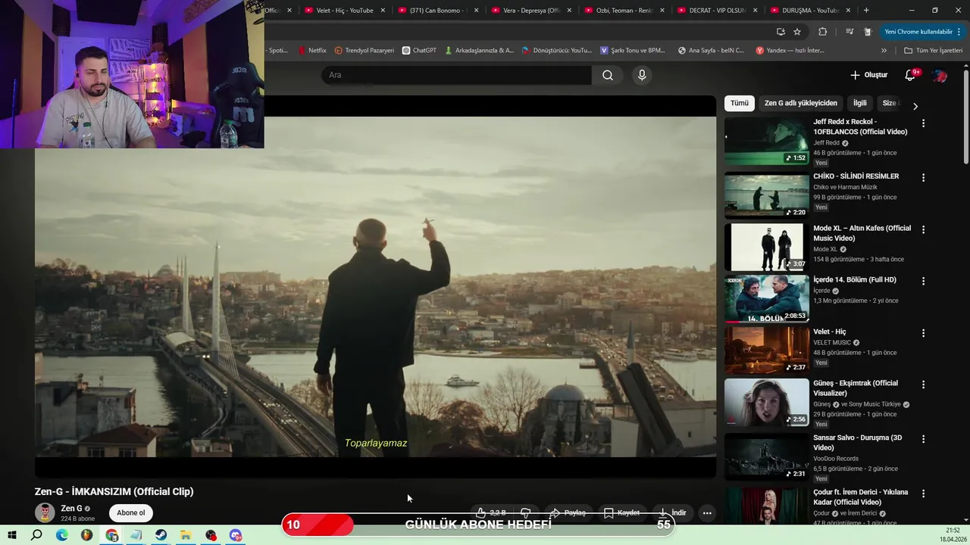Open File Explorer from the taskbar

186,535
